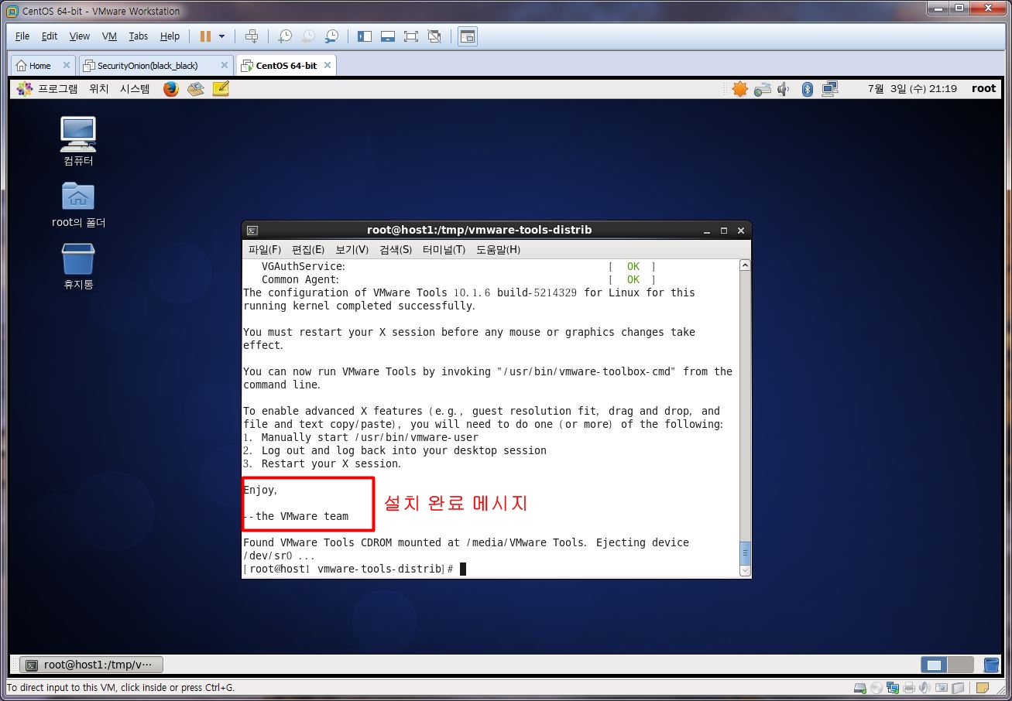This screenshot has height=701, width=1012.
Task: Minimize the terminal window
Action: coord(708,231)
